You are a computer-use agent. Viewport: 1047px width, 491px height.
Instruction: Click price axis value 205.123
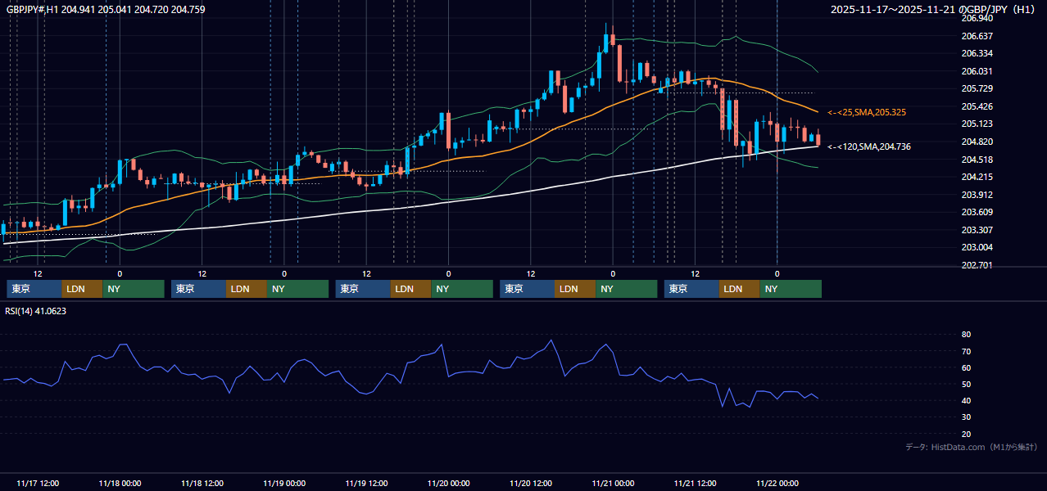pyautogui.click(x=977, y=124)
